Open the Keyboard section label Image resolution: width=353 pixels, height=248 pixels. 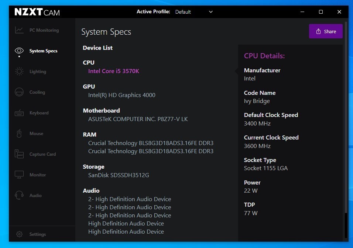39,113
